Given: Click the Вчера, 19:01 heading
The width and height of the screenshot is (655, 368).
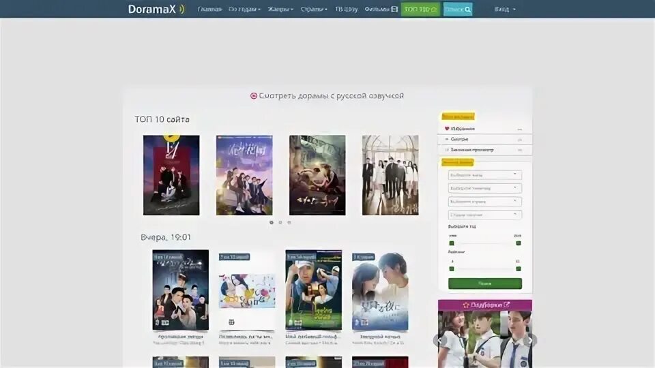Looking at the screenshot, I should coord(166,237).
